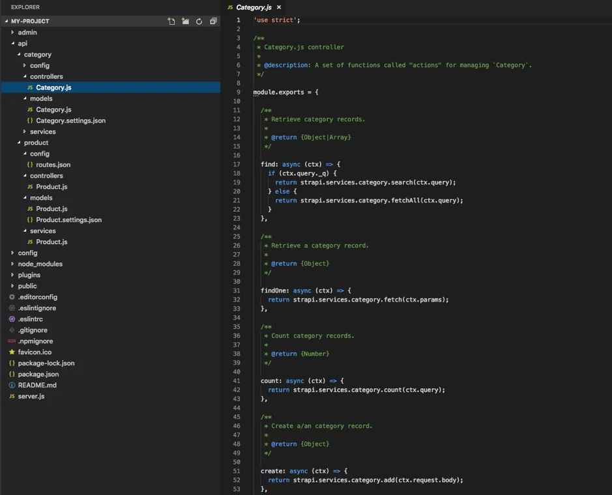This screenshot has height=495, width=612.
Task: Click the braces icon of package.json
Action: (x=12, y=374)
